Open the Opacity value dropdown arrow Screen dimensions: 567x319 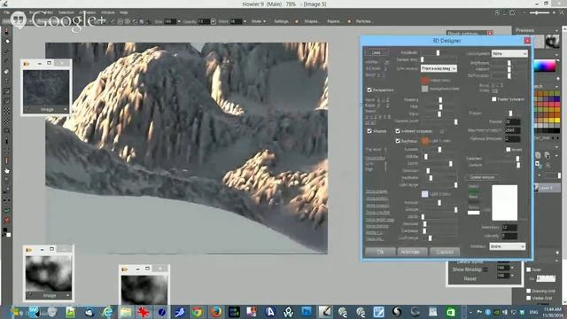[x=213, y=21]
